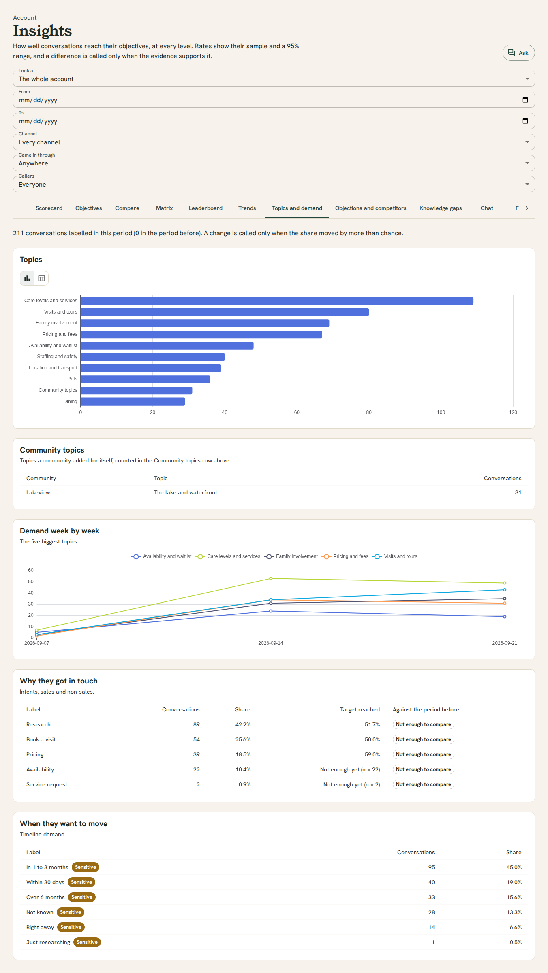Viewport: 548px width, 973px height.
Task: Click Sensitive badge beside Within 30 days
Action: (x=81, y=882)
